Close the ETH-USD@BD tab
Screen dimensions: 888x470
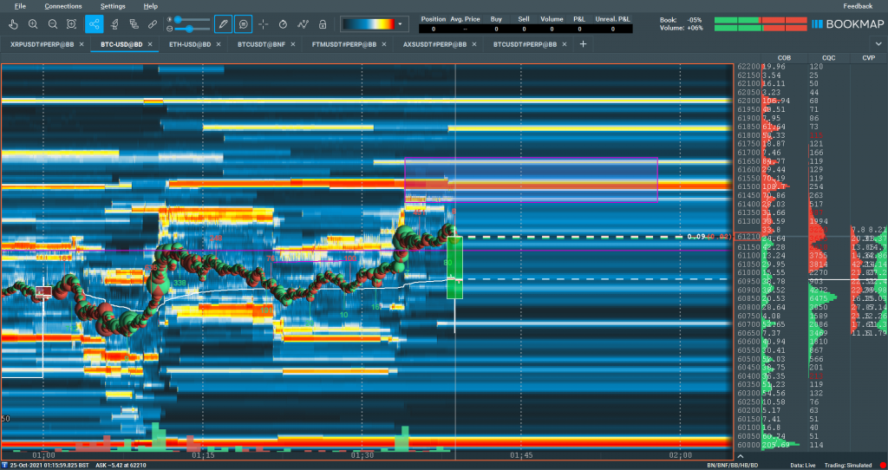(218, 44)
